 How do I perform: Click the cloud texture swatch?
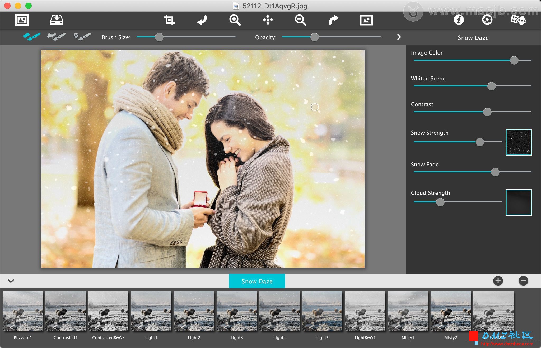pyautogui.click(x=519, y=202)
